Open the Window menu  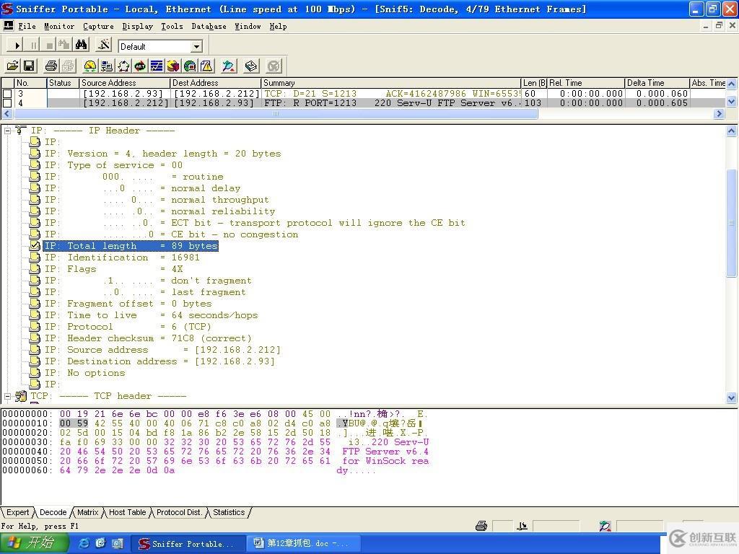click(248, 27)
